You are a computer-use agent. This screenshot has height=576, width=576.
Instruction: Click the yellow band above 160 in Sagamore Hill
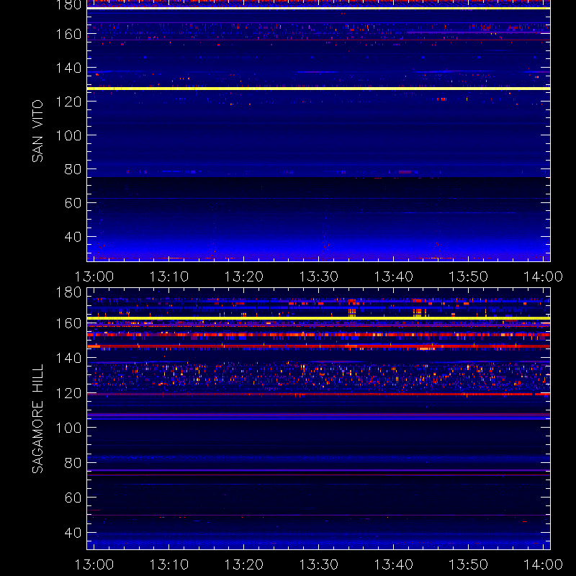coord(318,318)
